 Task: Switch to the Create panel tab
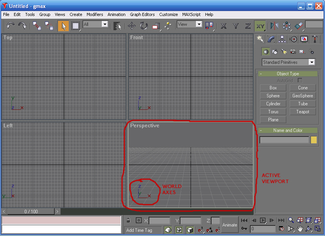[x=260, y=39]
